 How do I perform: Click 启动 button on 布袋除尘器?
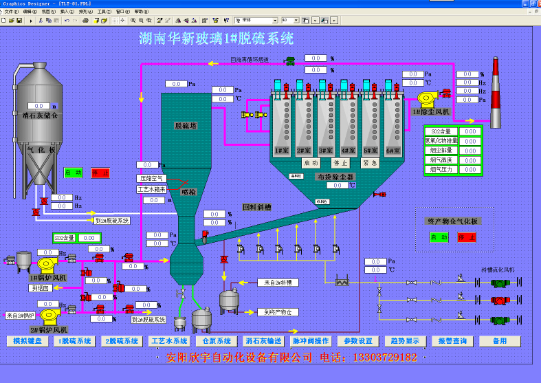(x=311, y=162)
